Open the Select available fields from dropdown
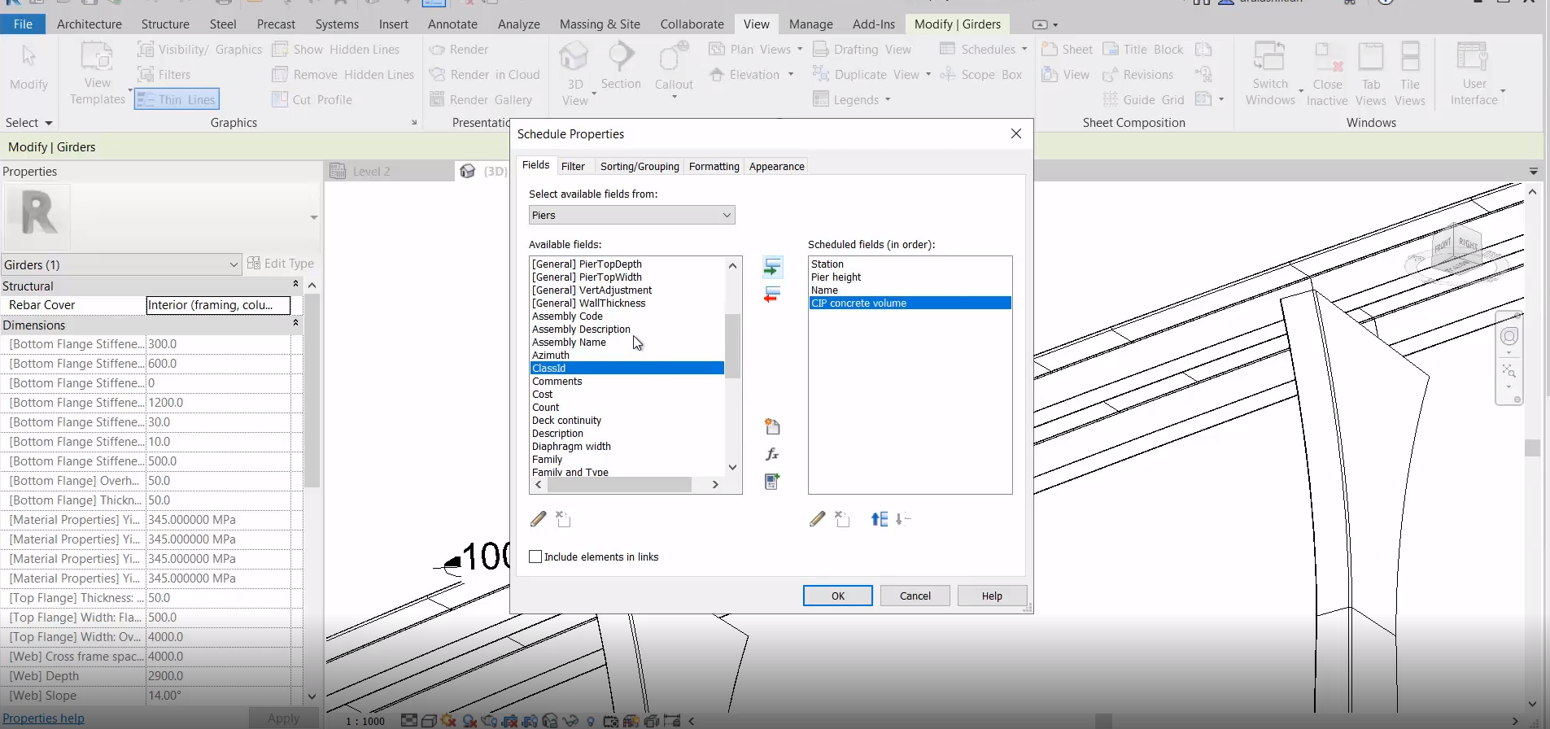The image size is (1550, 729). (631, 216)
